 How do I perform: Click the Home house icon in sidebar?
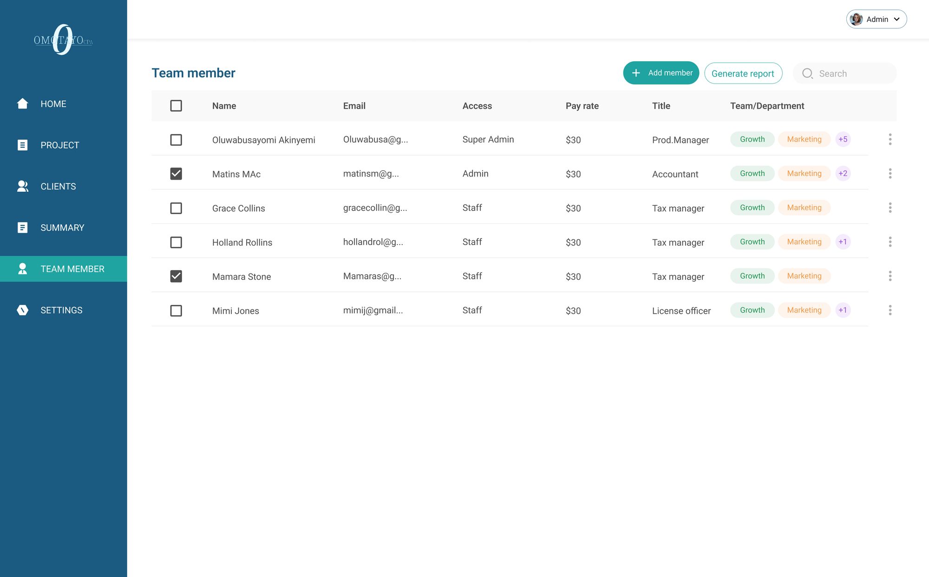coord(22,104)
